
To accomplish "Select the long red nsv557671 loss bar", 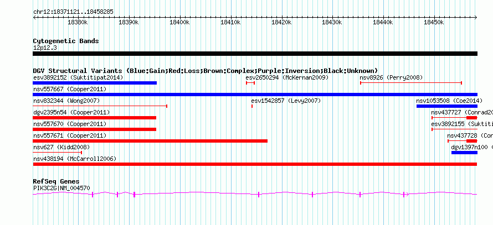I will (x=150, y=141).
